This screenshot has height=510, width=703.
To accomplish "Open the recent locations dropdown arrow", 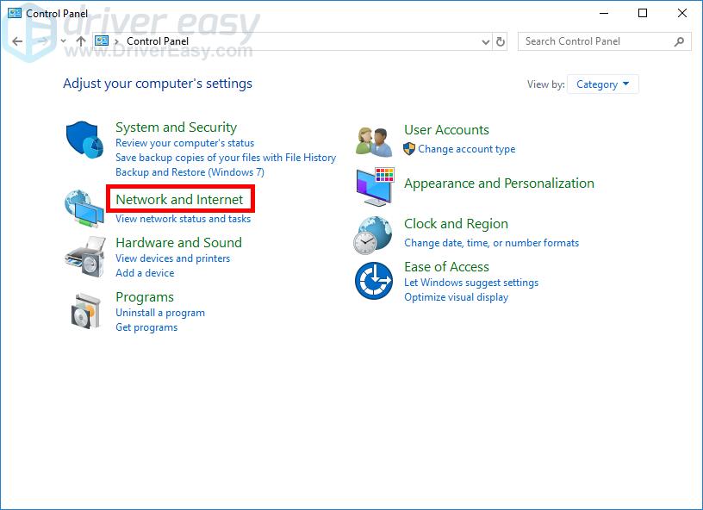I will 63,41.
